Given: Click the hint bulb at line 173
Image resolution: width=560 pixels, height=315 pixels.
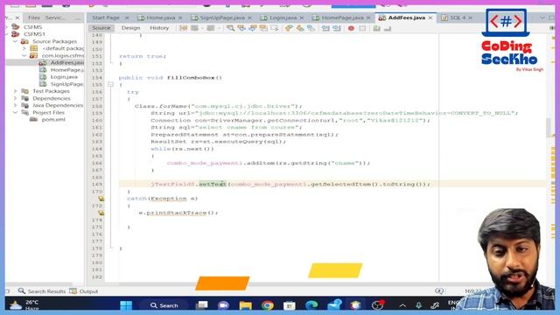Looking at the screenshot, I should point(101,213).
